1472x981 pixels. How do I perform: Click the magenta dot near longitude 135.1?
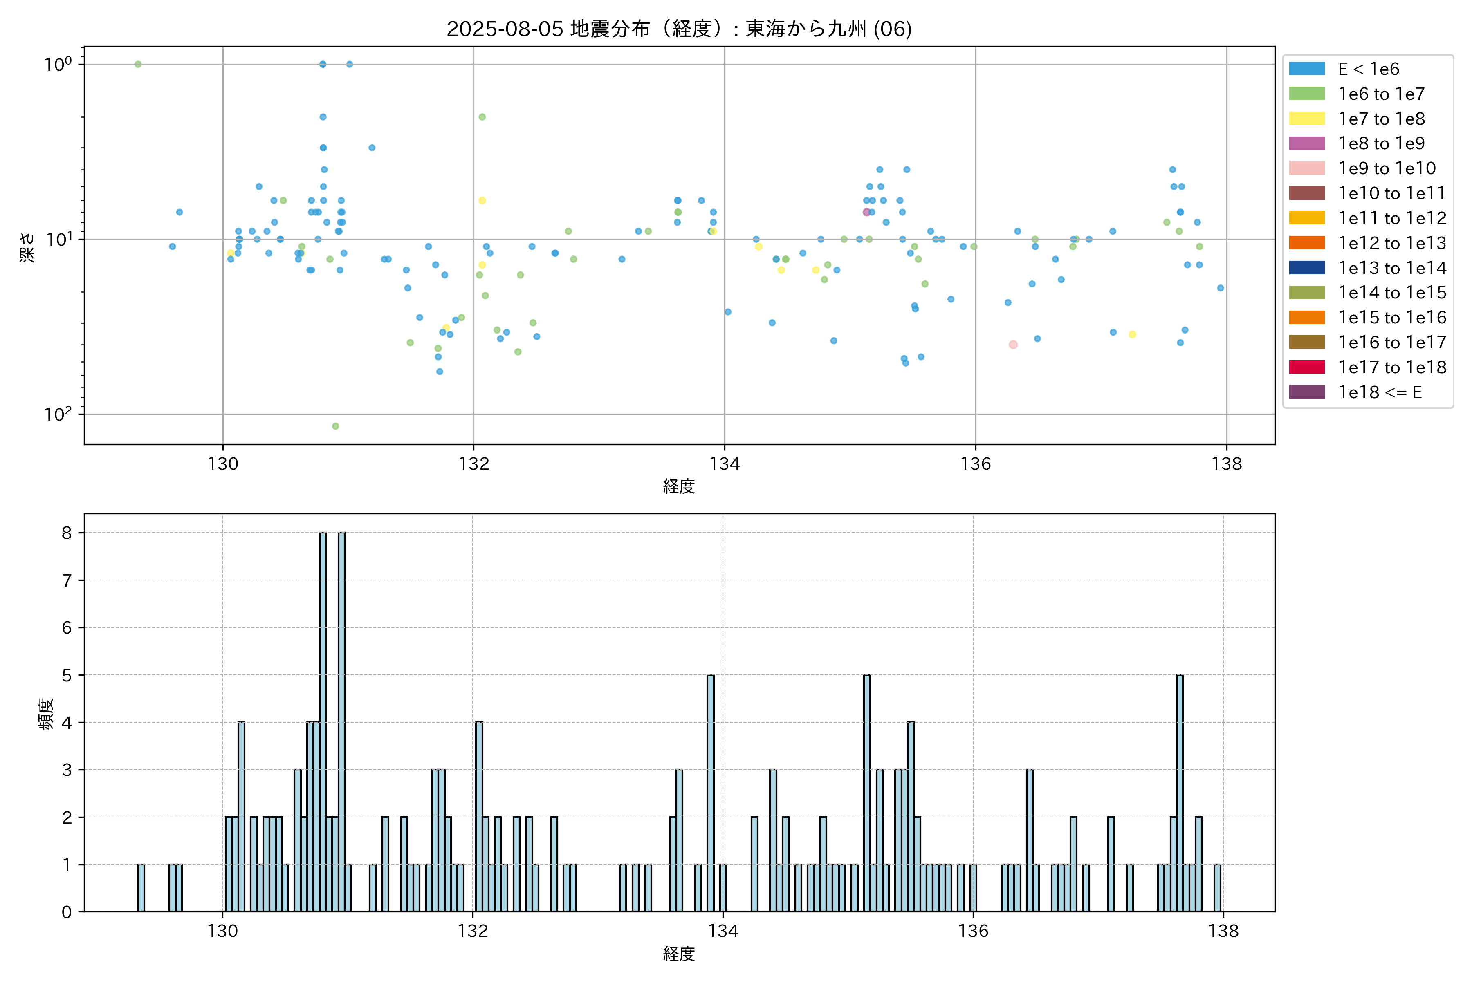coord(866,212)
